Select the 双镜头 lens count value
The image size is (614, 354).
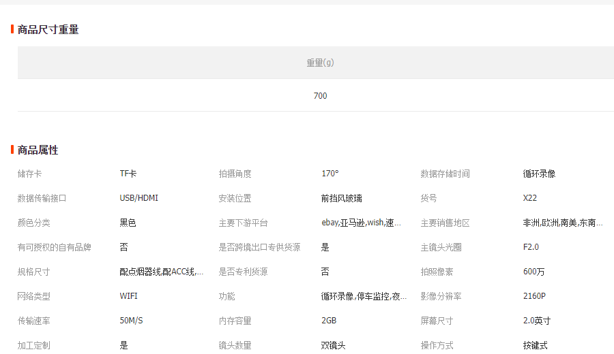coord(333,345)
